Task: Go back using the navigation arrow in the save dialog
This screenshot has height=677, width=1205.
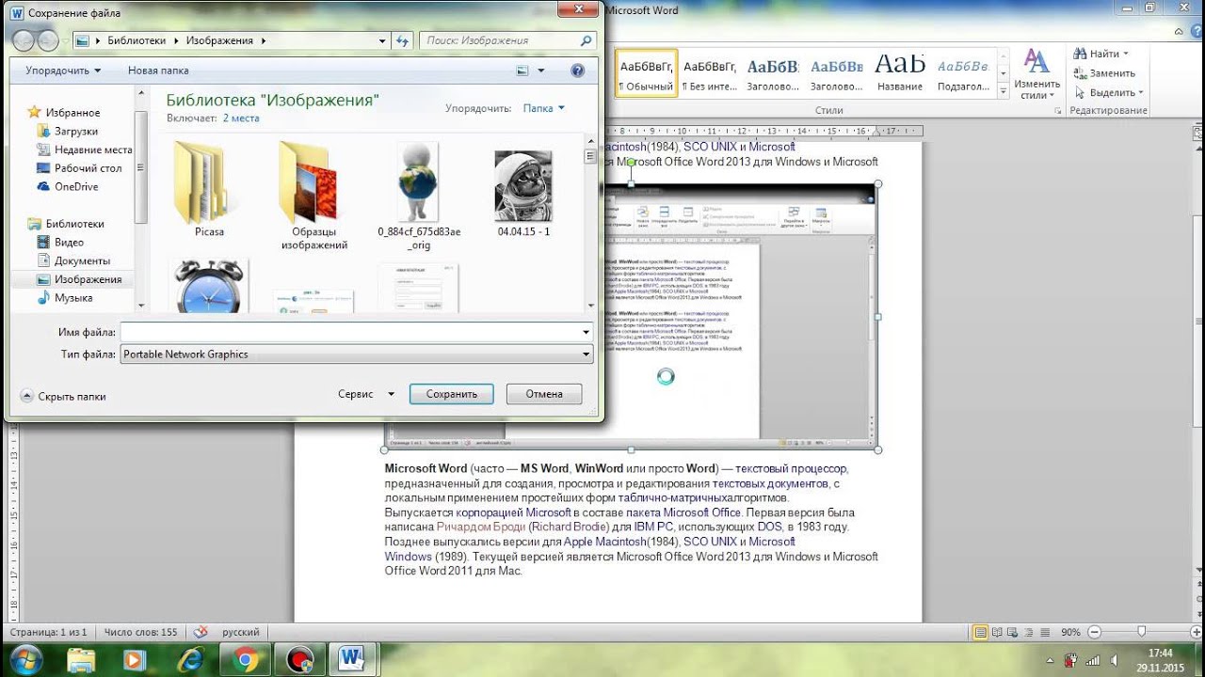Action: coord(23,40)
